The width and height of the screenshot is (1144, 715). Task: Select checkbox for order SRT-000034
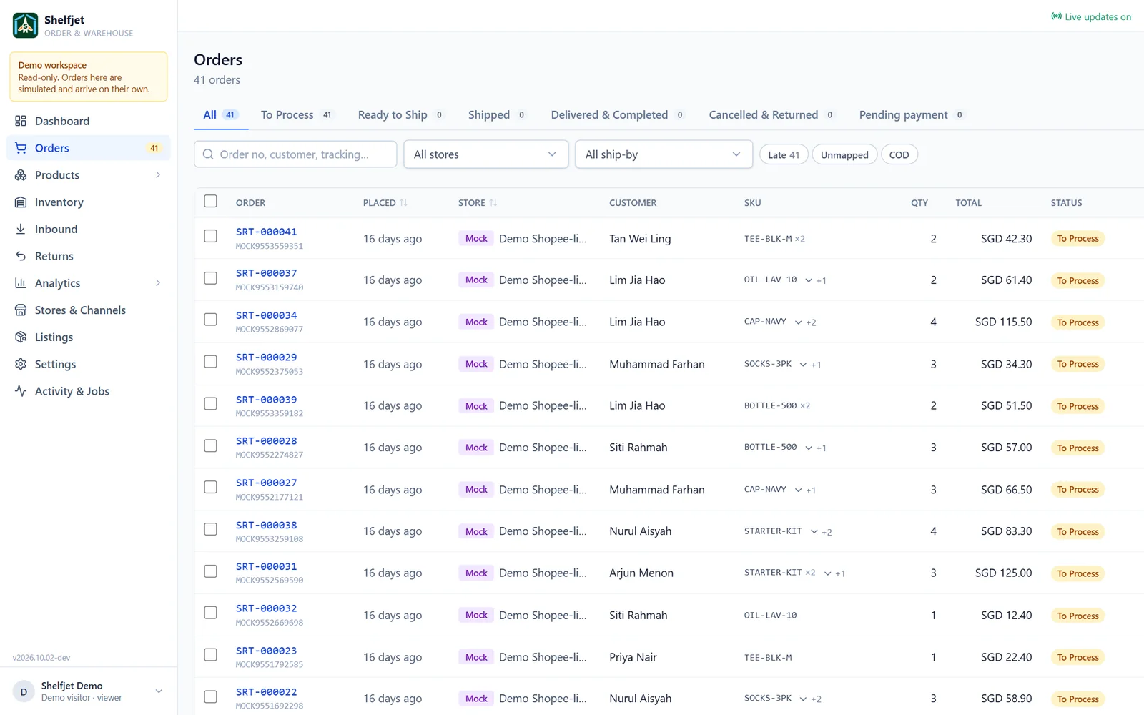tap(210, 320)
